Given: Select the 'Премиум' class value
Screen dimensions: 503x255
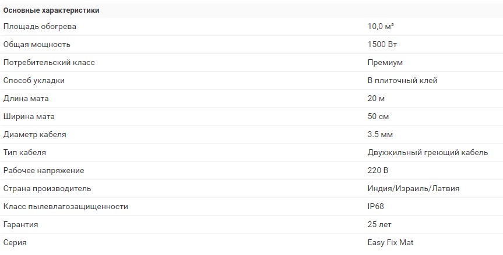Looking at the screenshot, I should (x=385, y=62).
